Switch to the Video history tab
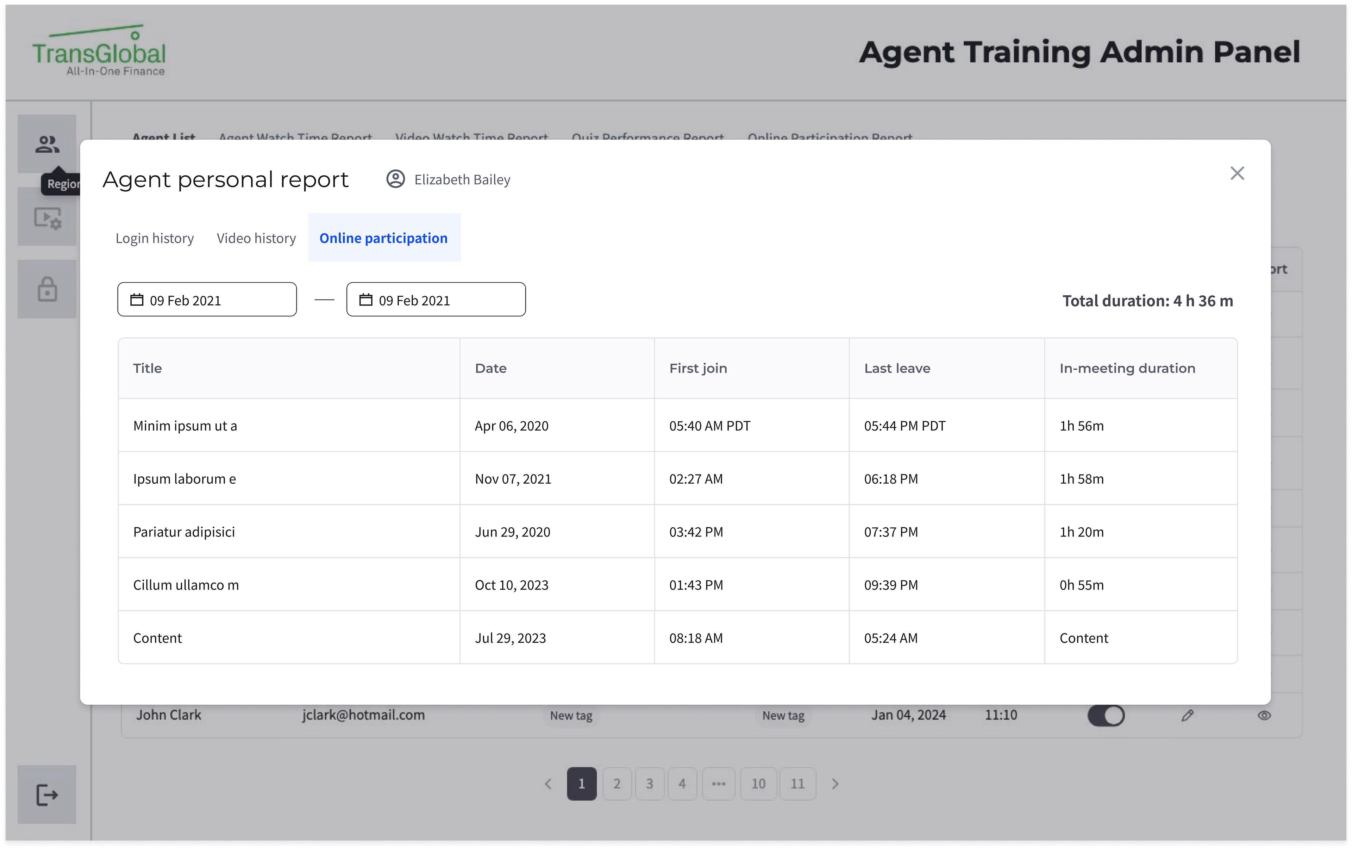 256,238
